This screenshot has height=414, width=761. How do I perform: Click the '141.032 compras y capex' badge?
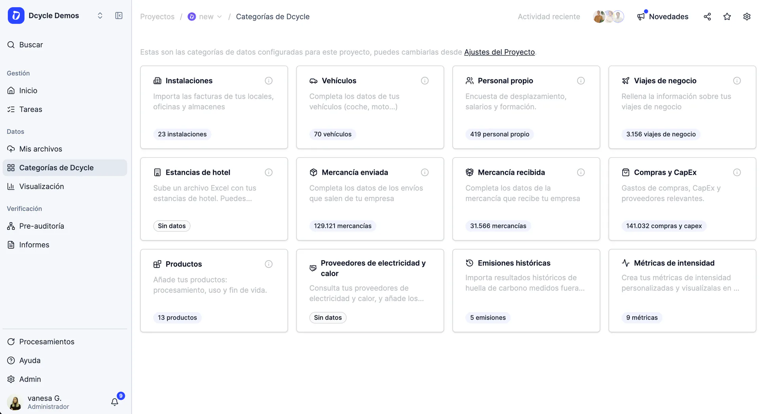click(x=664, y=226)
